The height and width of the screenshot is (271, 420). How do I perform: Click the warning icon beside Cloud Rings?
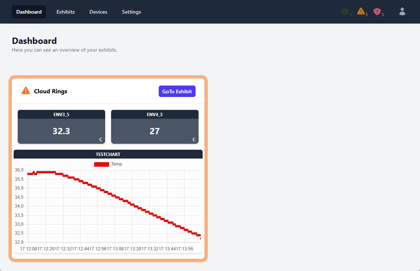coord(26,91)
